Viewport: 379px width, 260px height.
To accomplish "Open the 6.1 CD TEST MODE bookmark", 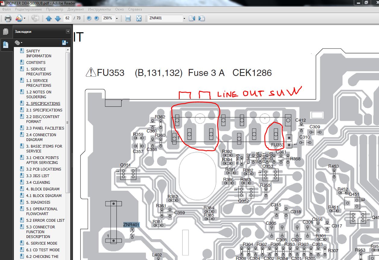I will [x=43, y=250].
